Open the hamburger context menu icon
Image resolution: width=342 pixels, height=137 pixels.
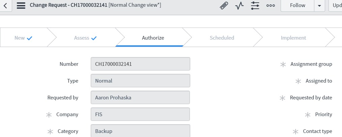point(21,6)
